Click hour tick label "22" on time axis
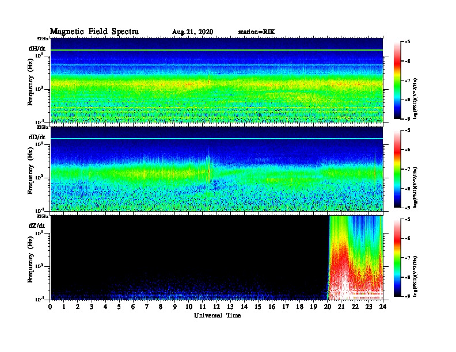The image size is (456, 352). [x=355, y=307]
